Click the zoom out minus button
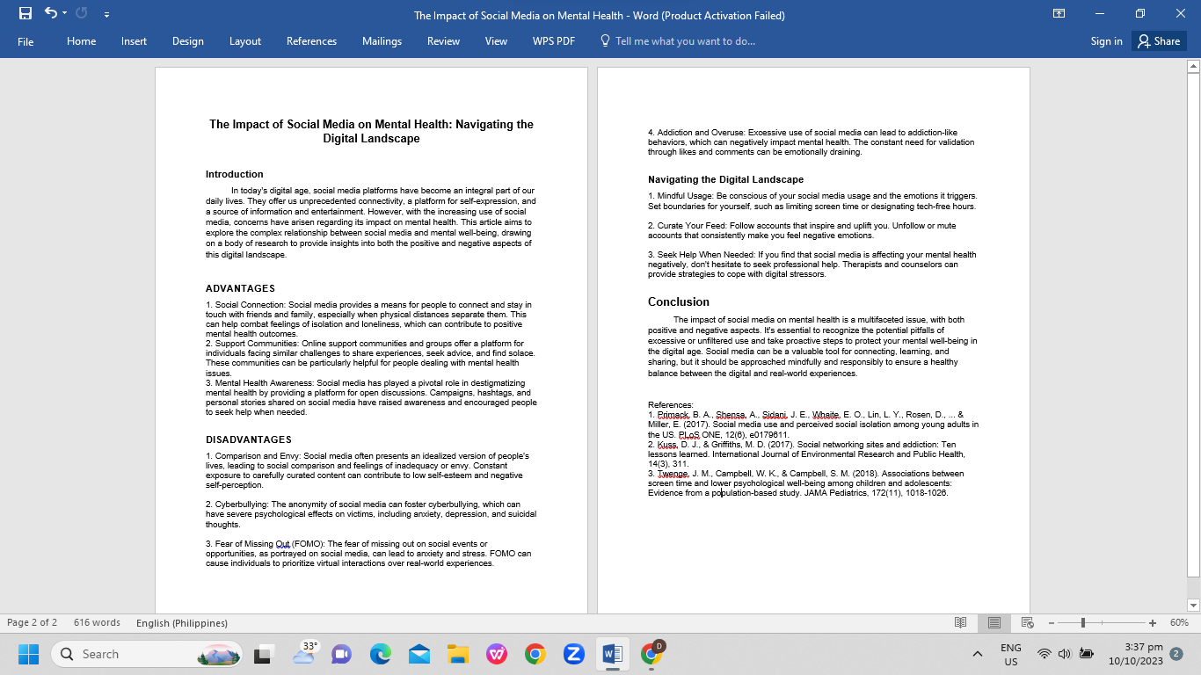The image size is (1201, 675). point(1051,622)
